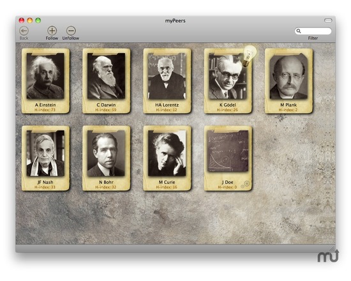351x281 pixels.
Task: Click the H-index value under HA Lorentz
Action: (x=167, y=110)
